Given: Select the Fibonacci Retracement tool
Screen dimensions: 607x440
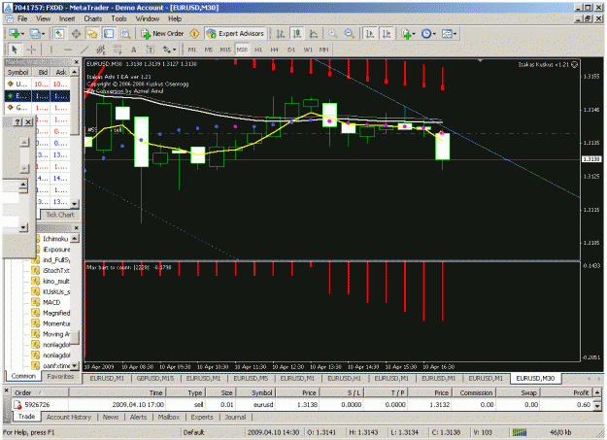Looking at the screenshot, I should [117, 50].
